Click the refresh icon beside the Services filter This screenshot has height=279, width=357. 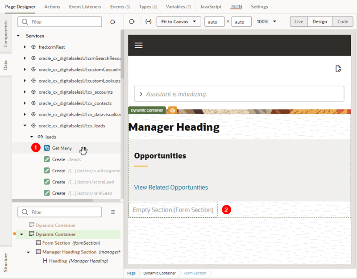click(113, 22)
